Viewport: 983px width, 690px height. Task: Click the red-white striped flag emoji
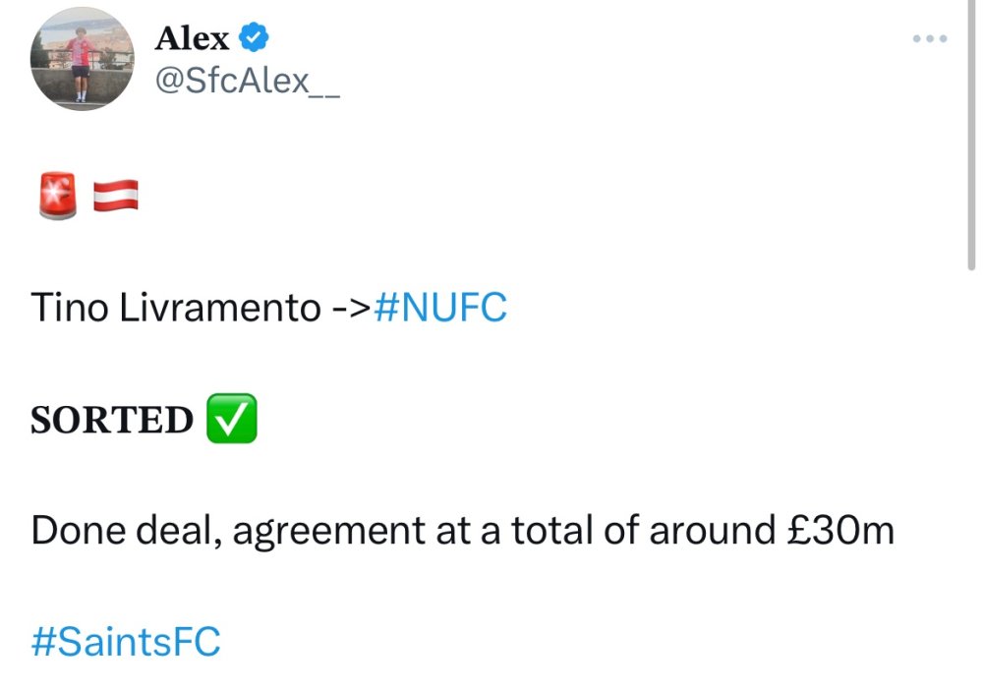pyautogui.click(x=116, y=196)
